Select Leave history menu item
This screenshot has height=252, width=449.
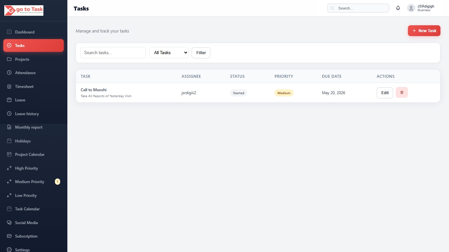click(x=34, y=114)
